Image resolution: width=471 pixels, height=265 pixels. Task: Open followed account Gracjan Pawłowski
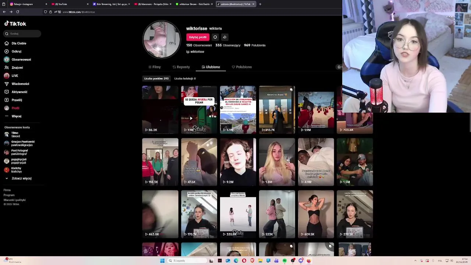[19, 143]
